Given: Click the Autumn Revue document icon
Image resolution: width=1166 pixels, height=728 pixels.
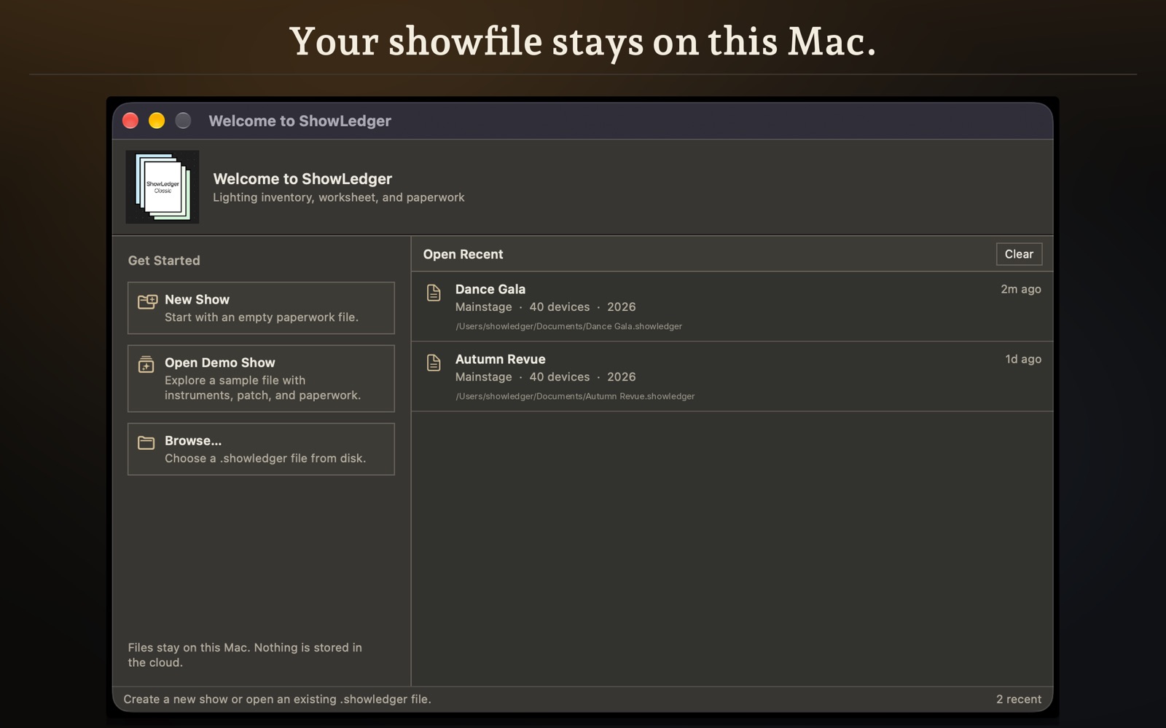Looking at the screenshot, I should click(434, 363).
